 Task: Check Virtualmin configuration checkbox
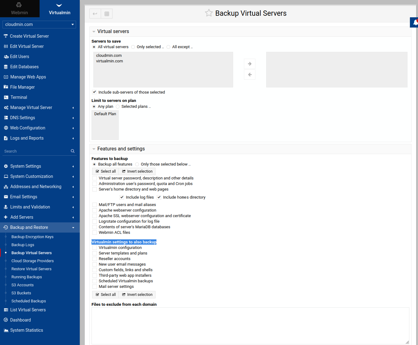(x=95, y=247)
